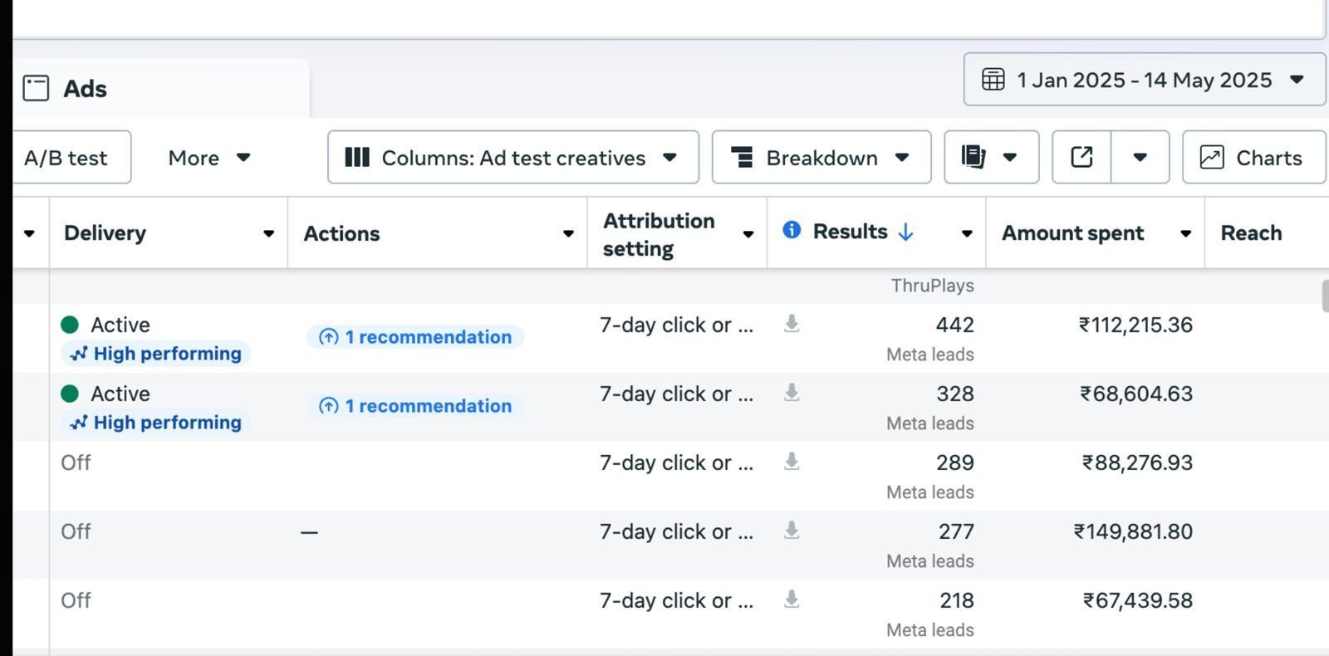Click the A/B test button
The width and height of the screenshot is (1329, 656).
tap(66, 157)
